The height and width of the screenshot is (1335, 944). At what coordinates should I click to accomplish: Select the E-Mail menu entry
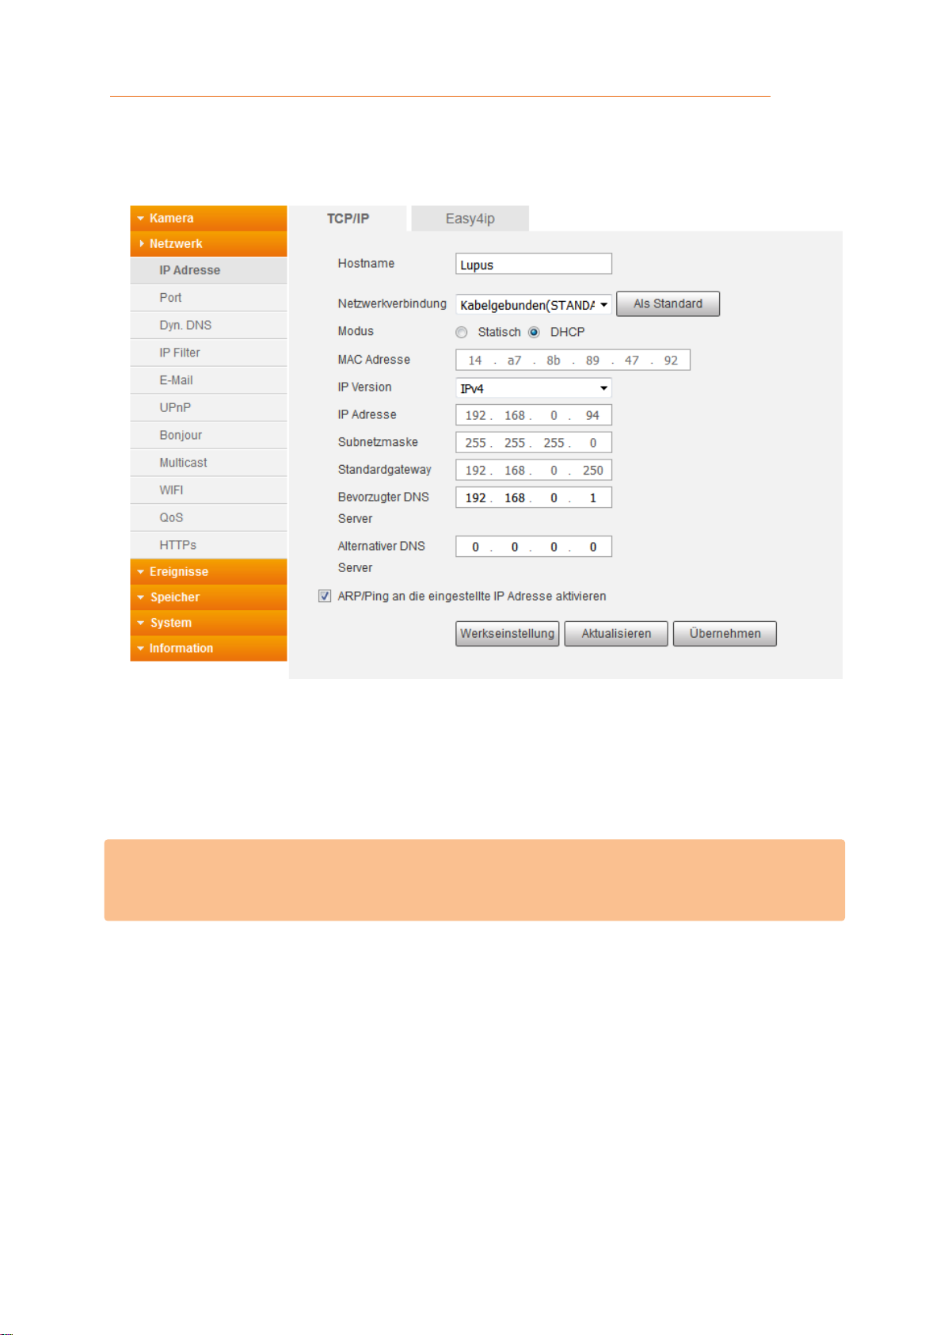pyautogui.click(x=208, y=380)
